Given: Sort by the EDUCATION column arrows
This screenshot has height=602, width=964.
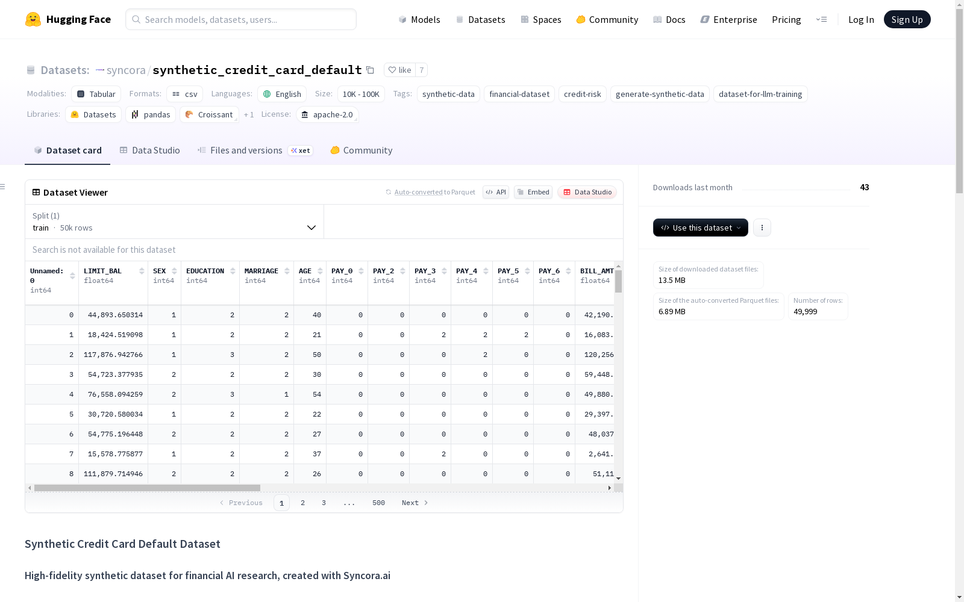Looking at the screenshot, I should (x=233, y=271).
